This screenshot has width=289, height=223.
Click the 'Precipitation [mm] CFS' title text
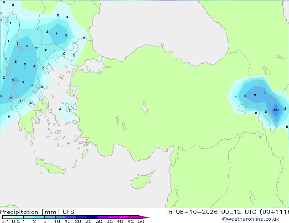point(37,212)
